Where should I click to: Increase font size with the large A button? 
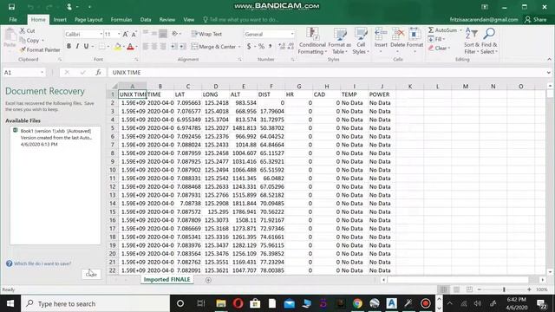tap(125, 34)
